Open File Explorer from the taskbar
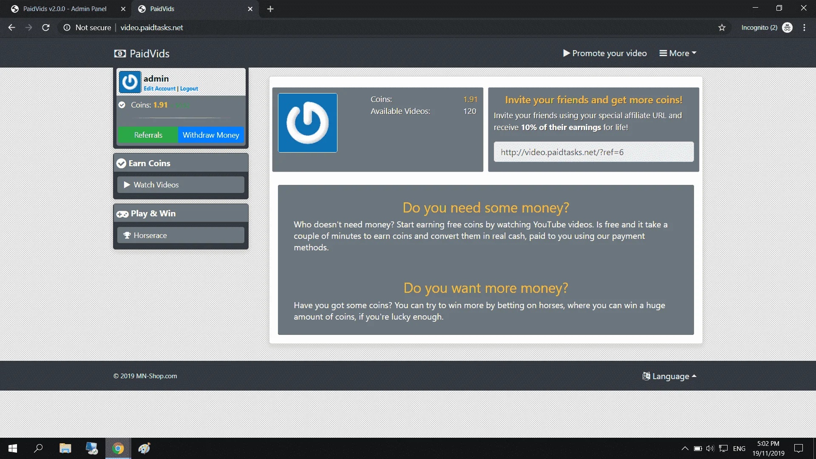 click(65, 448)
